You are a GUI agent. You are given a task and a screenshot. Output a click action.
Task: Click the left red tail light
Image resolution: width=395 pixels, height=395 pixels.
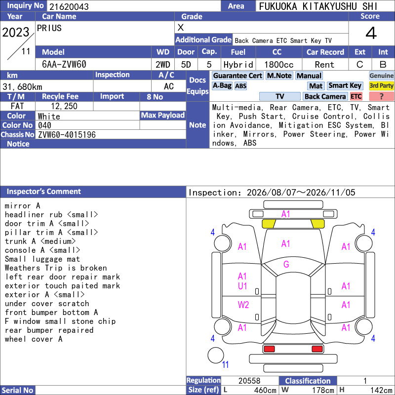[x=269, y=349]
